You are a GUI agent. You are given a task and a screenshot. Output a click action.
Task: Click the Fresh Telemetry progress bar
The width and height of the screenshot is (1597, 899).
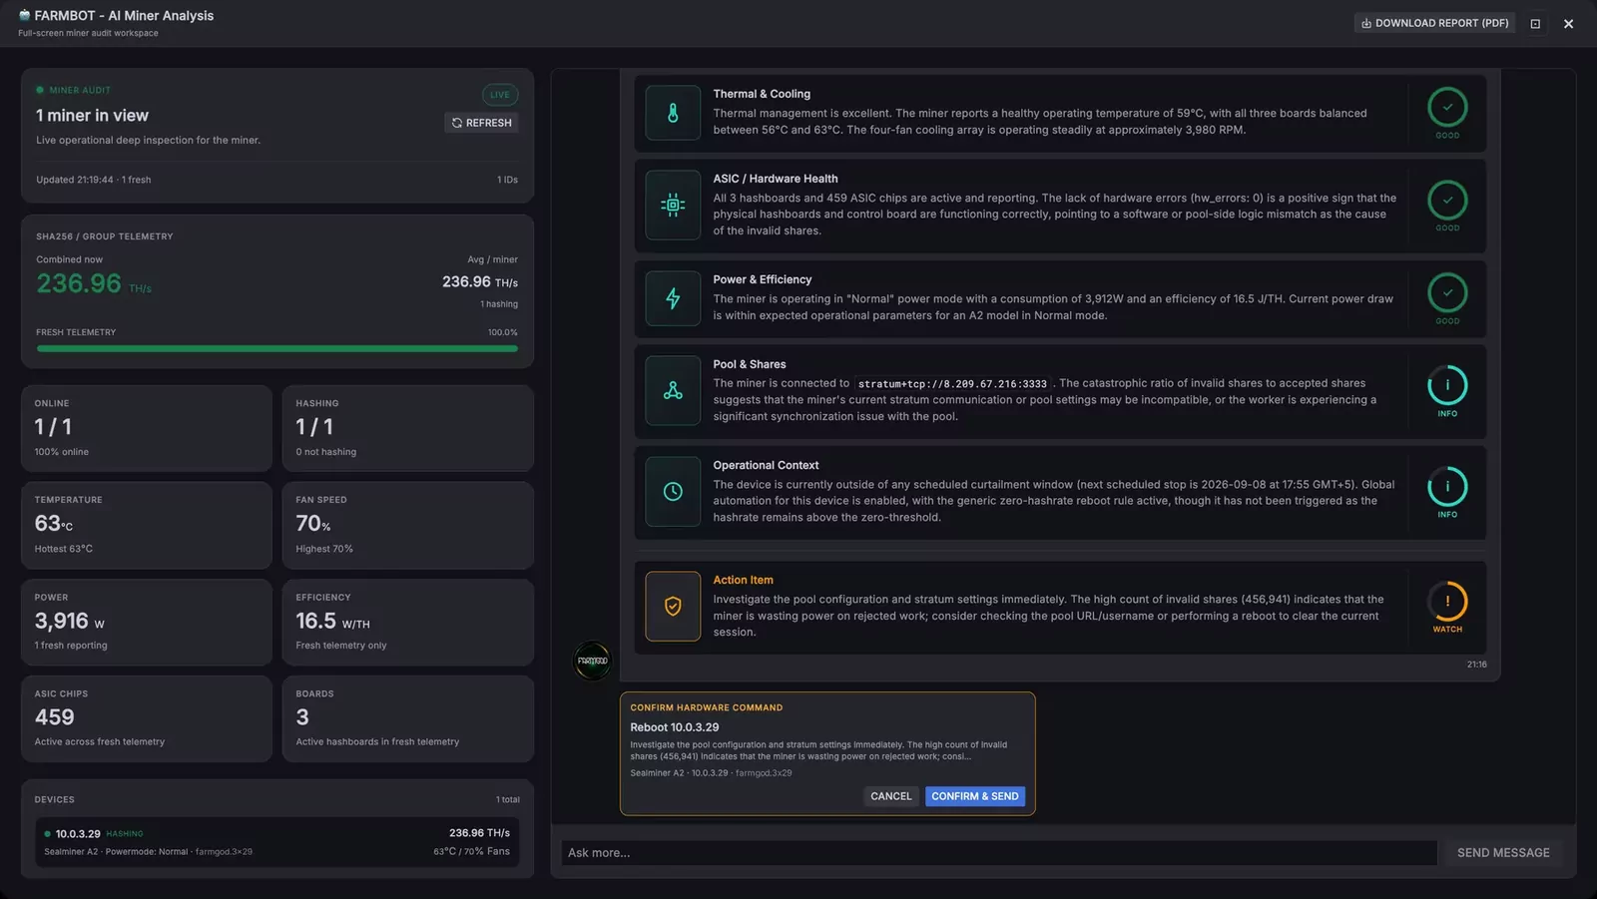[276, 348]
